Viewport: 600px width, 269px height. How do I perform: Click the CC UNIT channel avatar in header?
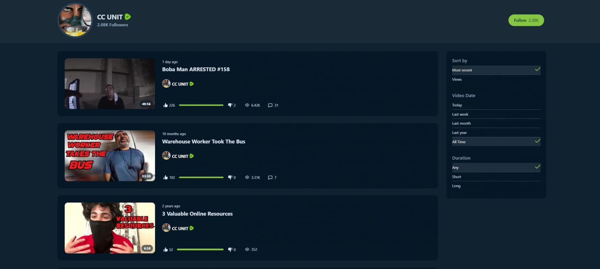75,20
